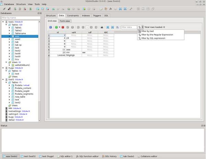Open DDL history toolbar icon
This screenshot has height=159, width=206.
pos(106,9)
